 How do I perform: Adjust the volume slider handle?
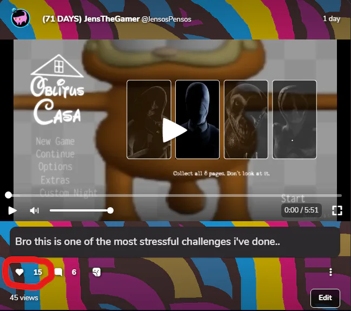[110, 210]
